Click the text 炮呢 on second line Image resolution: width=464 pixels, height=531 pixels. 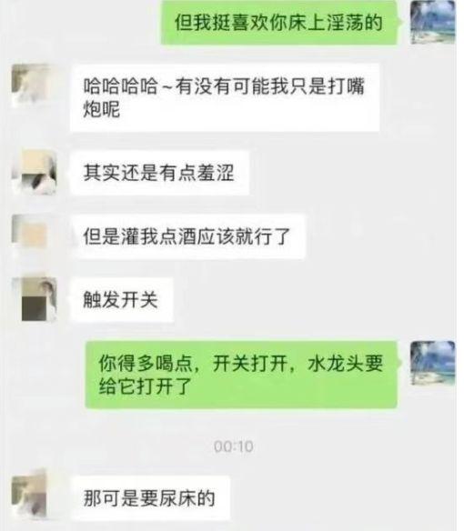[102, 109]
